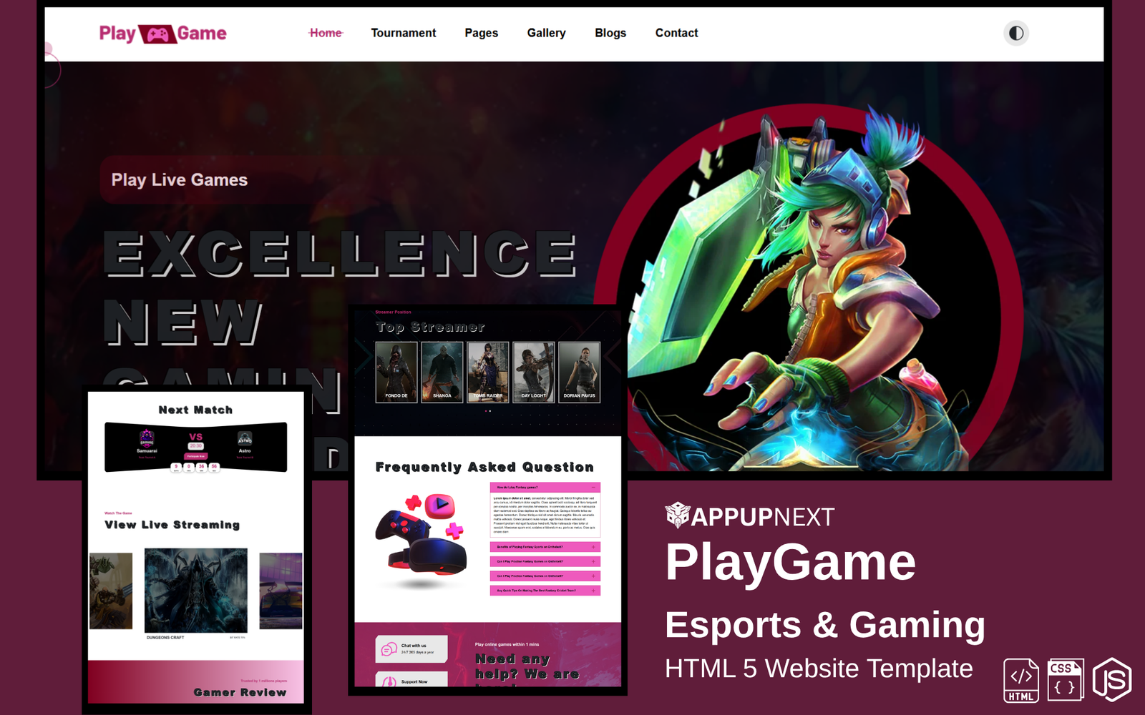
Task: Select the Samuarai team logo
Action: (147, 438)
